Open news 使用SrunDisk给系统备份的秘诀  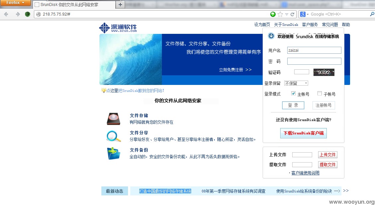(304, 191)
